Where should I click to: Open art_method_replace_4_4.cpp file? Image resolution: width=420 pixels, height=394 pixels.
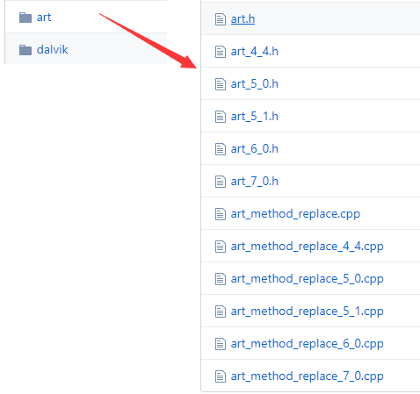307,247
